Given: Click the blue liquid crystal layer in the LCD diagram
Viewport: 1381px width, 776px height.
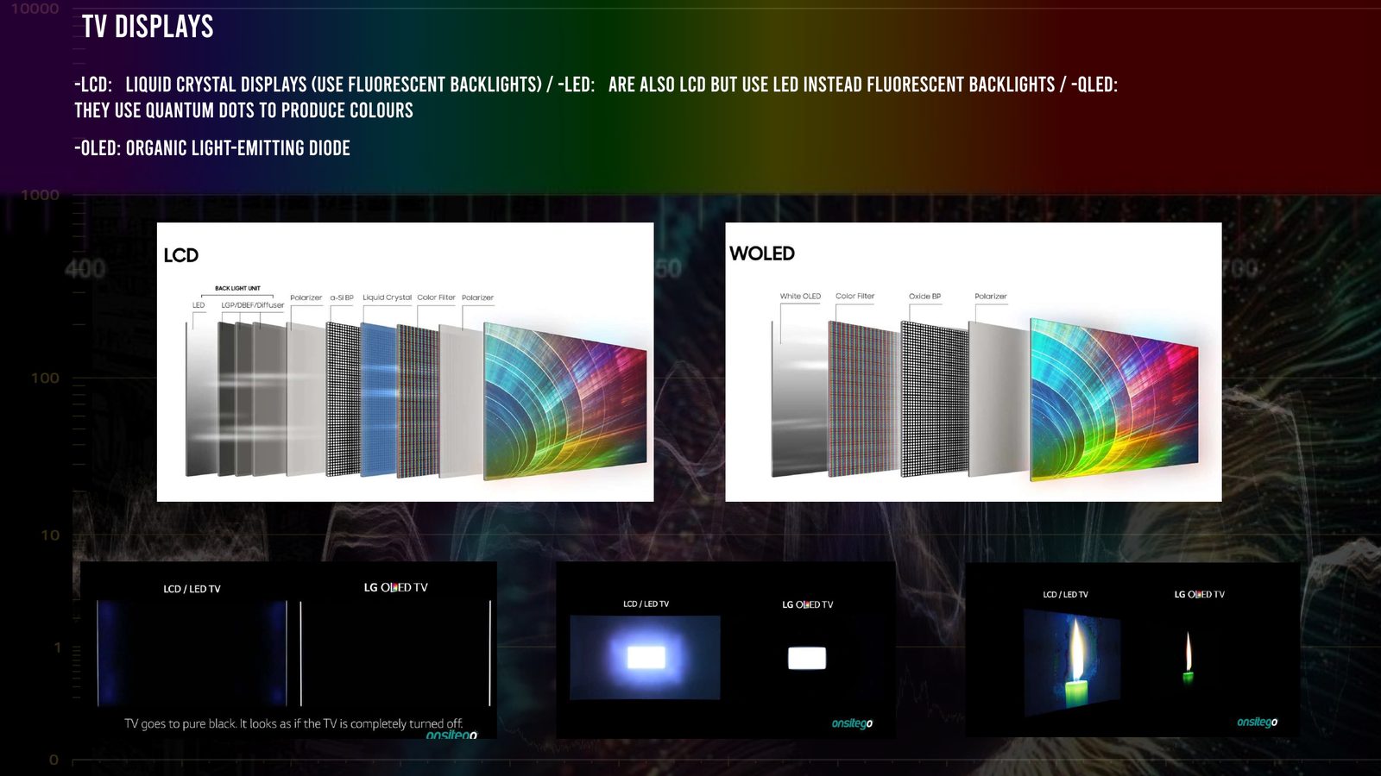Looking at the screenshot, I should [x=378, y=400].
